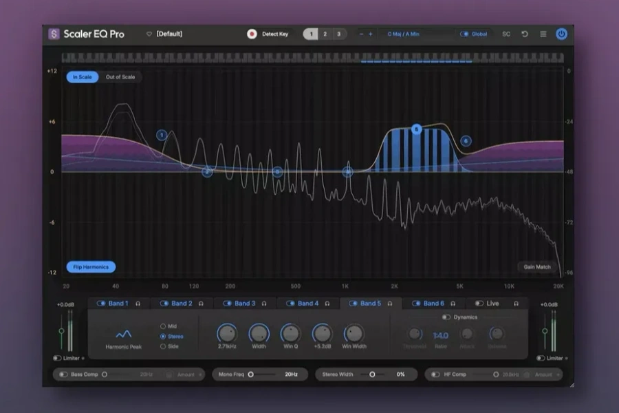This screenshot has width=619, height=413.
Task: Click the SC sidechain icon
Action: point(506,34)
